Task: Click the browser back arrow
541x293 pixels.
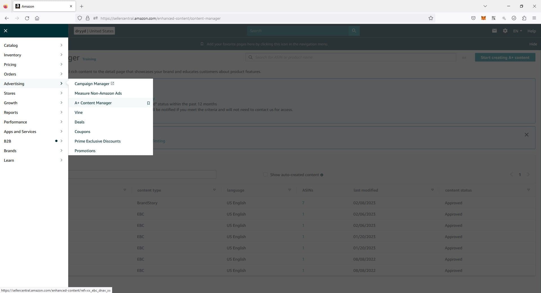Action: click(7, 18)
